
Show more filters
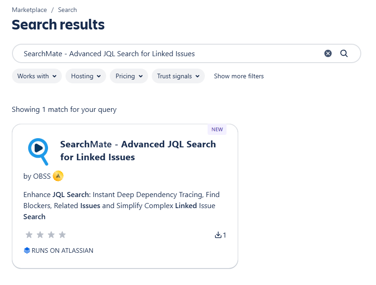click(239, 76)
